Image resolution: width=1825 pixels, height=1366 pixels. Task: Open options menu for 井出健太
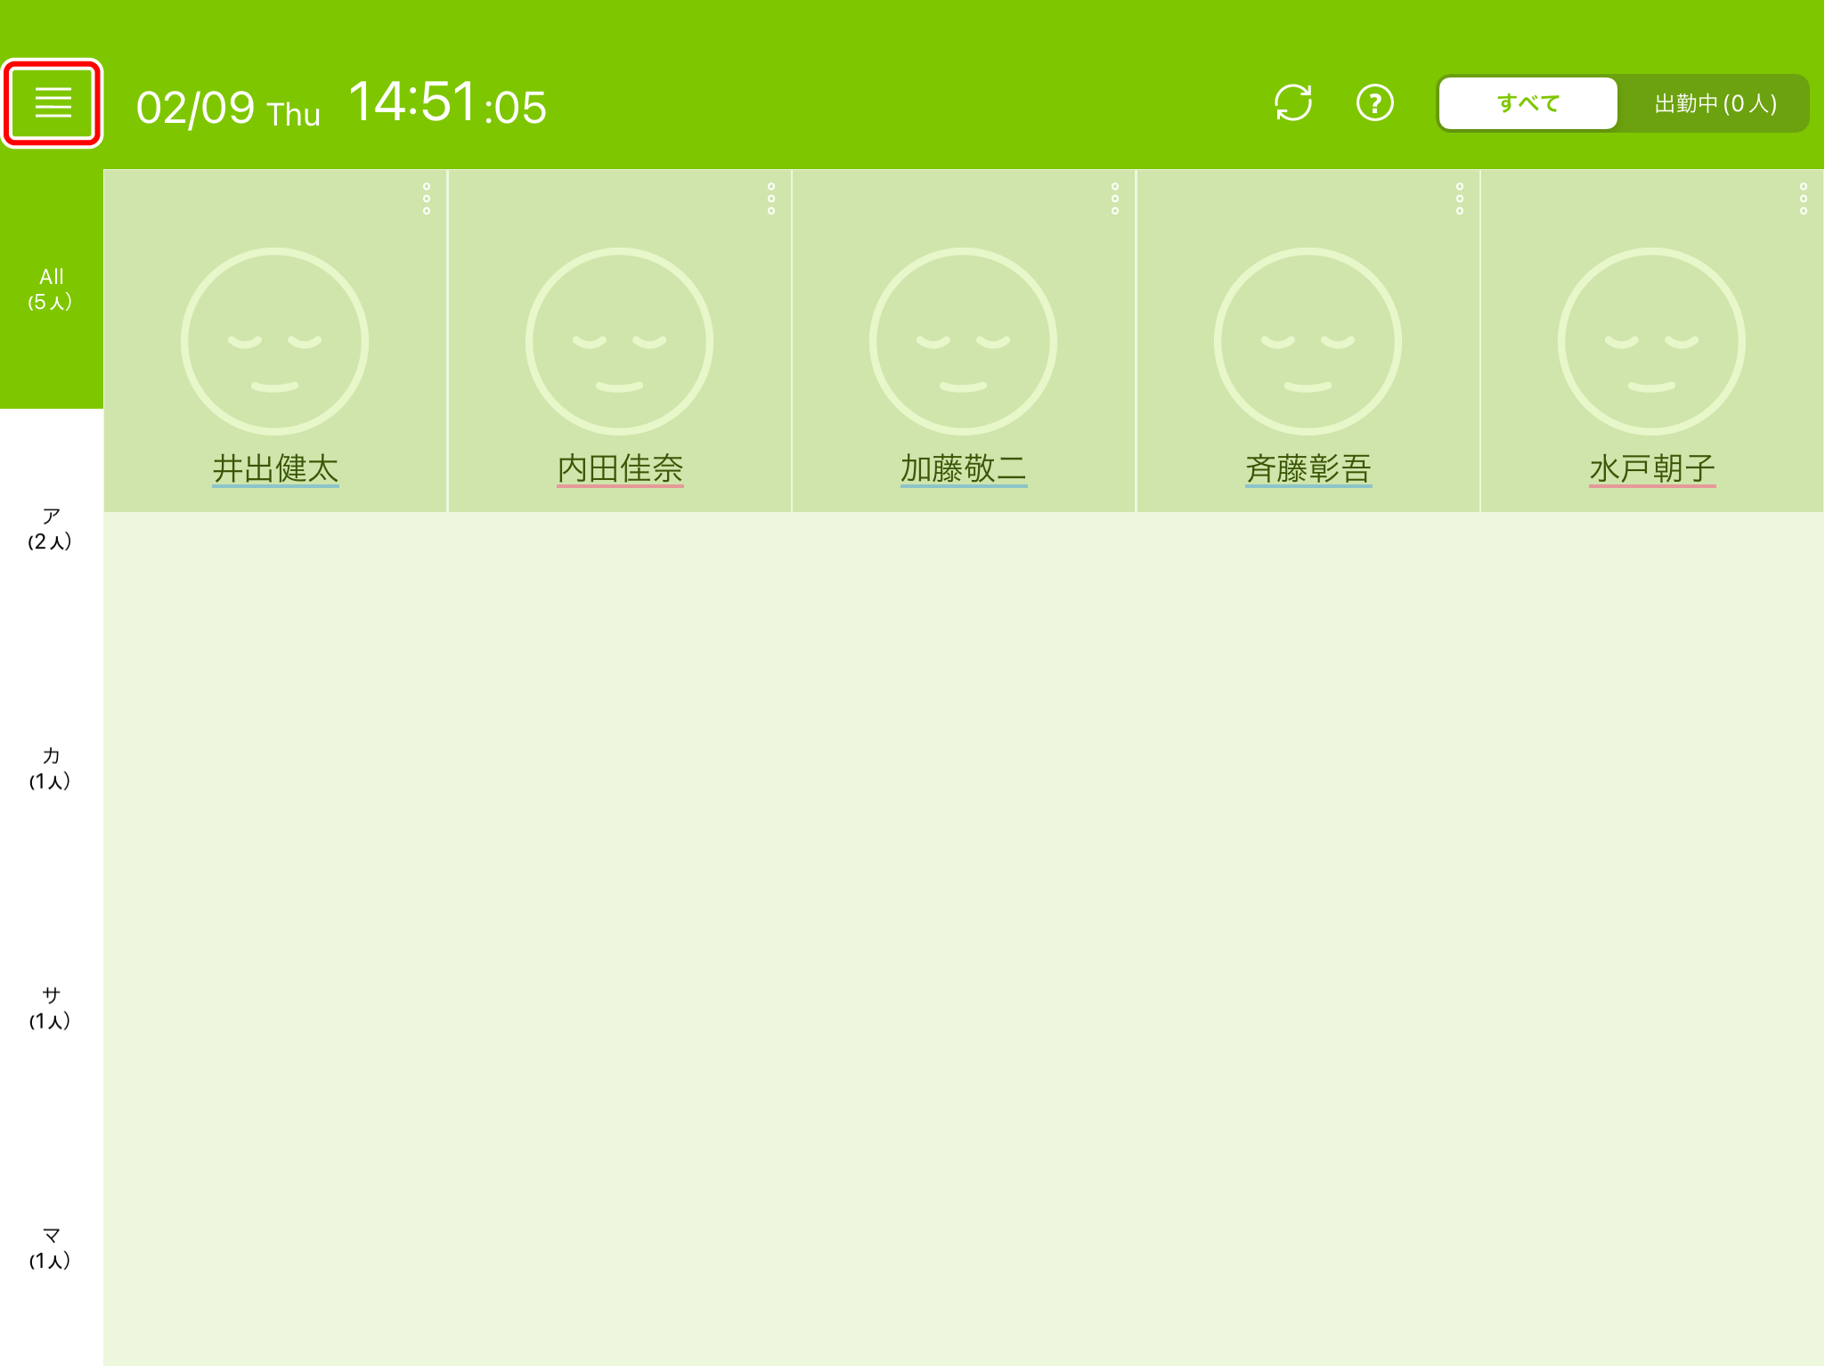(427, 199)
